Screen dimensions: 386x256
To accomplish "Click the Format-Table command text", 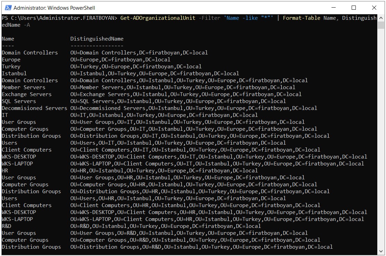I will pyautogui.click(x=302, y=18).
